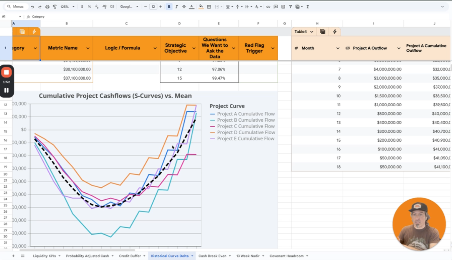The image size is (452, 260).
Task: Open the fill color picker
Action: coord(201,7)
